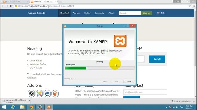
Task: Click the taskbar clock and date
Action: pos(189,107)
